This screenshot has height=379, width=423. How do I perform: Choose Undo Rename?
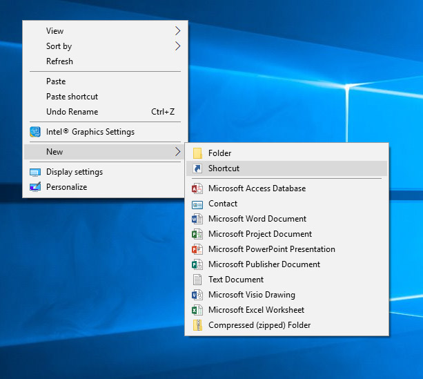105,111
